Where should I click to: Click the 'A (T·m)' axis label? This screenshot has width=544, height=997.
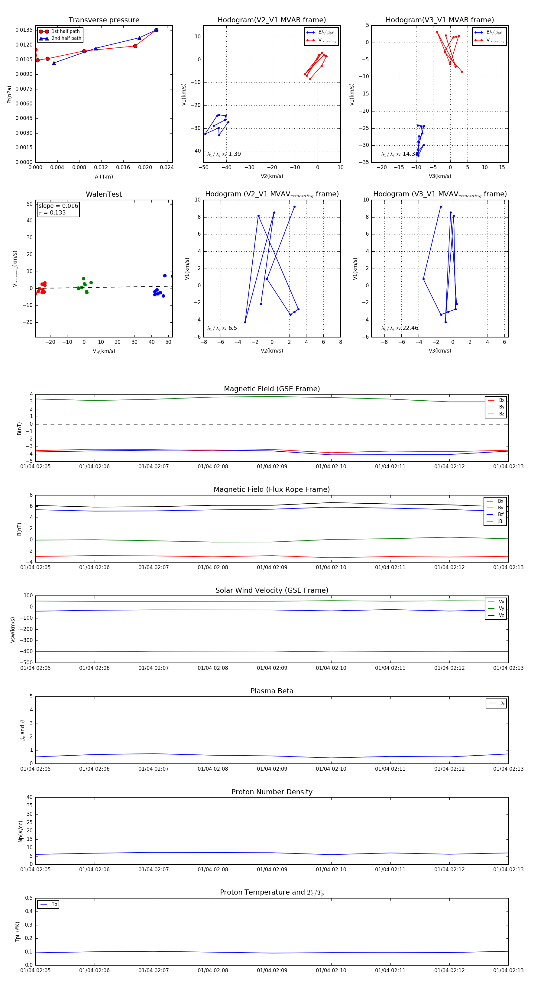[104, 176]
